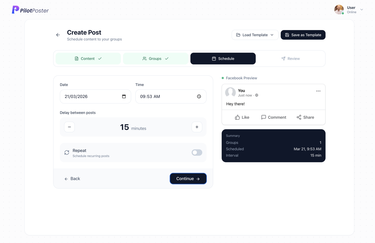Open the three-dot menu on the preview post
The height and width of the screenshot is (243, 375).
pyautogui.click(x=318, y=91)
